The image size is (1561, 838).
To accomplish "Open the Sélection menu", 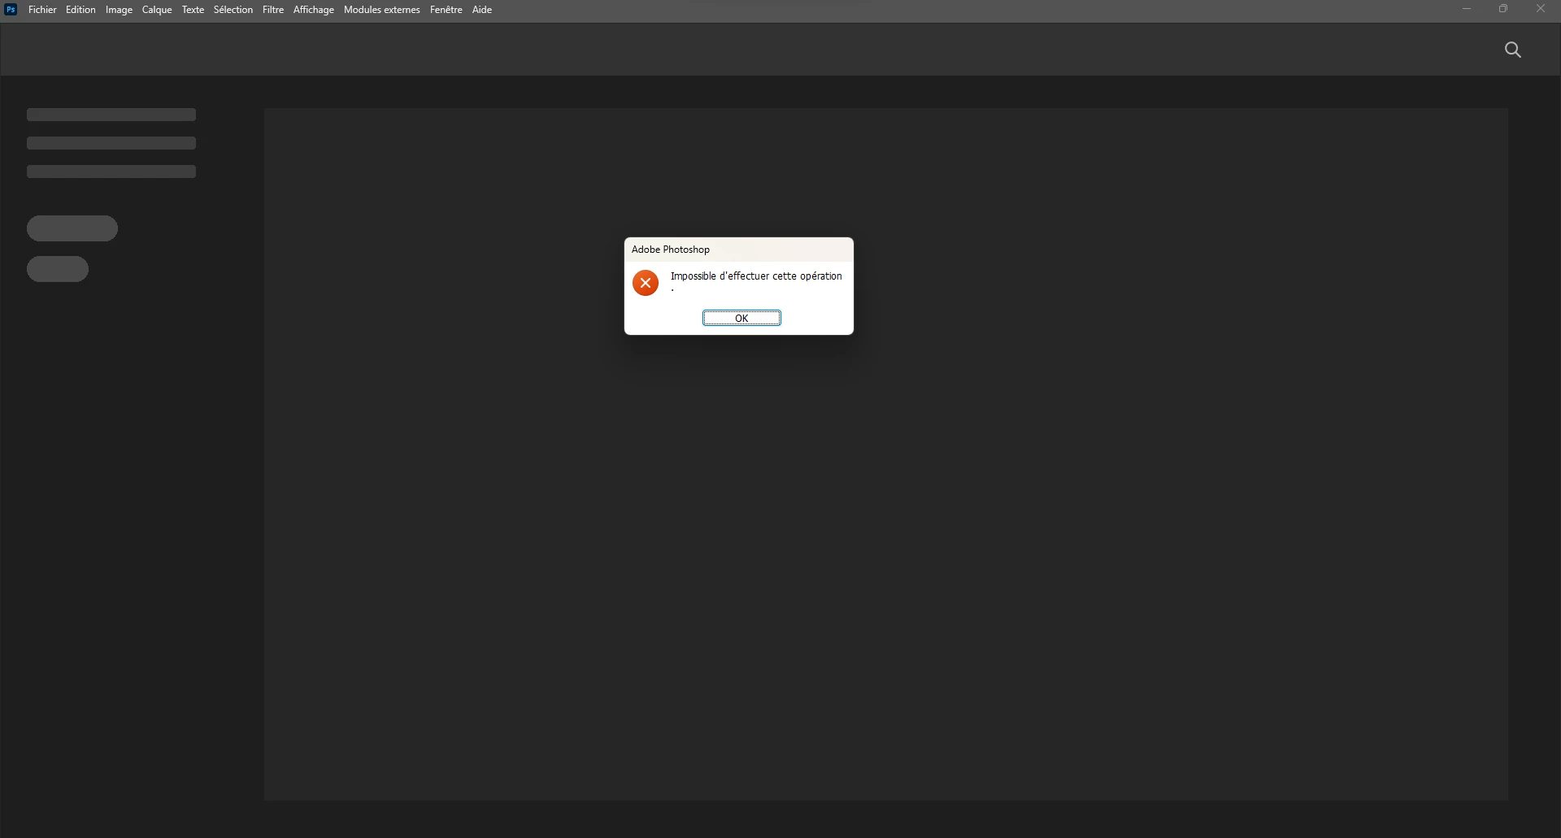I will point(233,10).
